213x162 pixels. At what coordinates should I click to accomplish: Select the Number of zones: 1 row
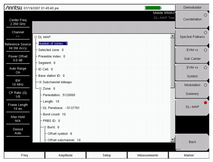click(x=53, y=44)
